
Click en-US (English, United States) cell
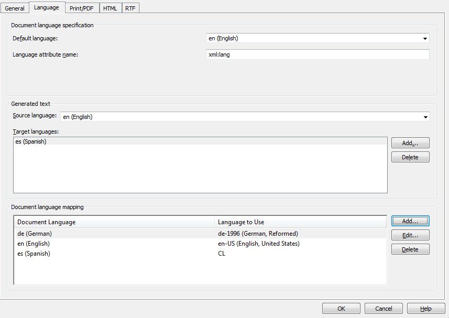point(259,244)
